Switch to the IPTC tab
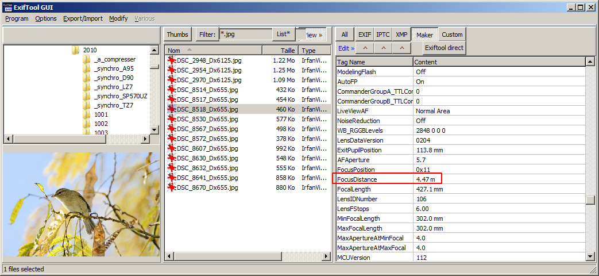 [x=383, y=34]
